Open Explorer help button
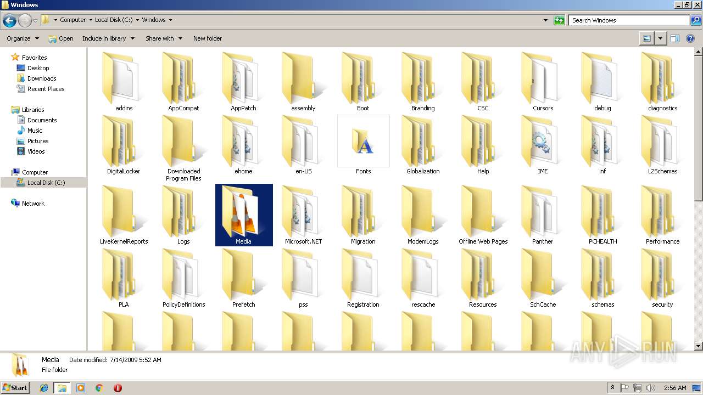Image resolution: width=703 pixels, height=395 pixels. (x=691, y=38)
